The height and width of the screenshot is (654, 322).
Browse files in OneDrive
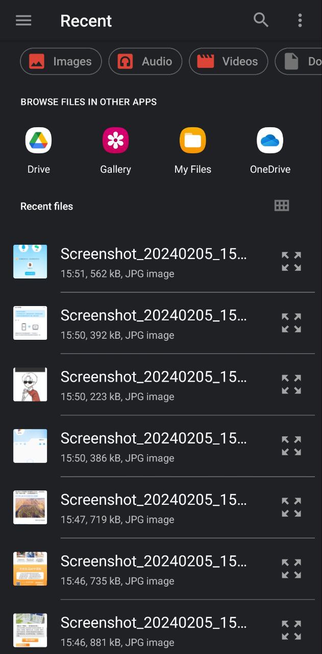tap(270, 141)
